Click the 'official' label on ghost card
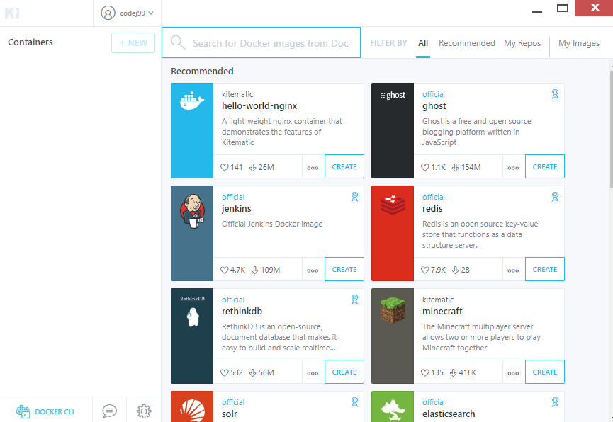This screenshot has width=613, height=422. pos(434,94)
